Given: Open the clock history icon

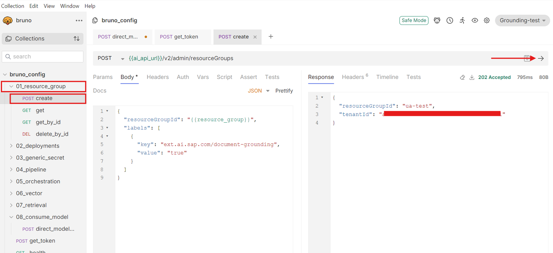Looking at the screenshot, I should [450, 21].
